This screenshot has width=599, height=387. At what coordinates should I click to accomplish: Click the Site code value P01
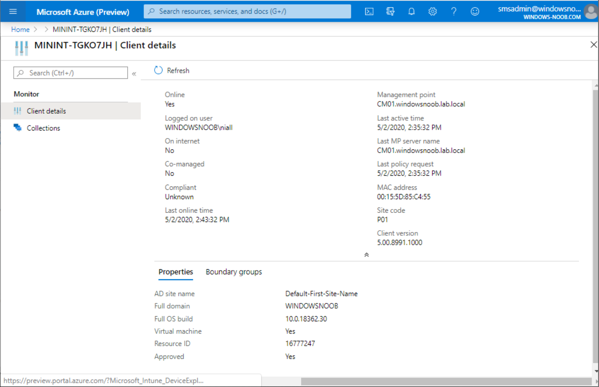coord(382,220)
